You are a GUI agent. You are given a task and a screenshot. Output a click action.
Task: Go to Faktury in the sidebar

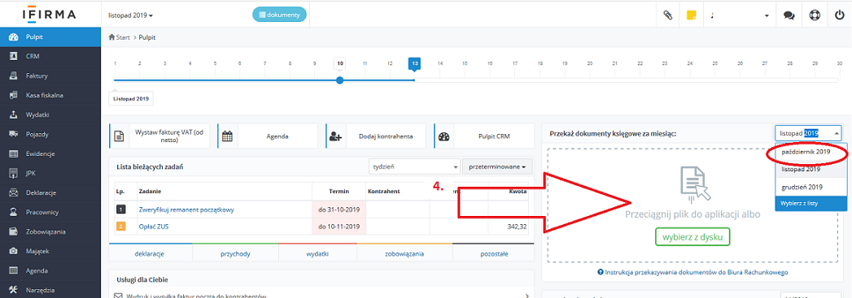tap(50, 76)
